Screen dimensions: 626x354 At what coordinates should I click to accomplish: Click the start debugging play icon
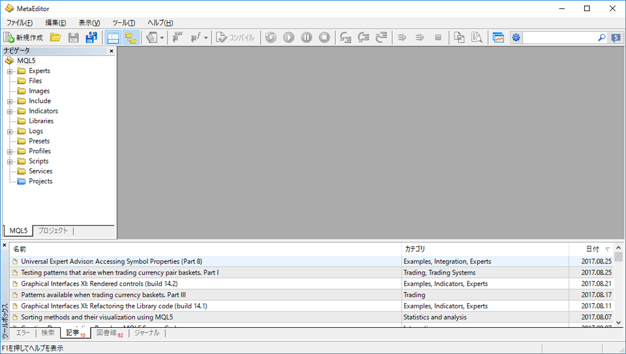click(x=289, y=38)
